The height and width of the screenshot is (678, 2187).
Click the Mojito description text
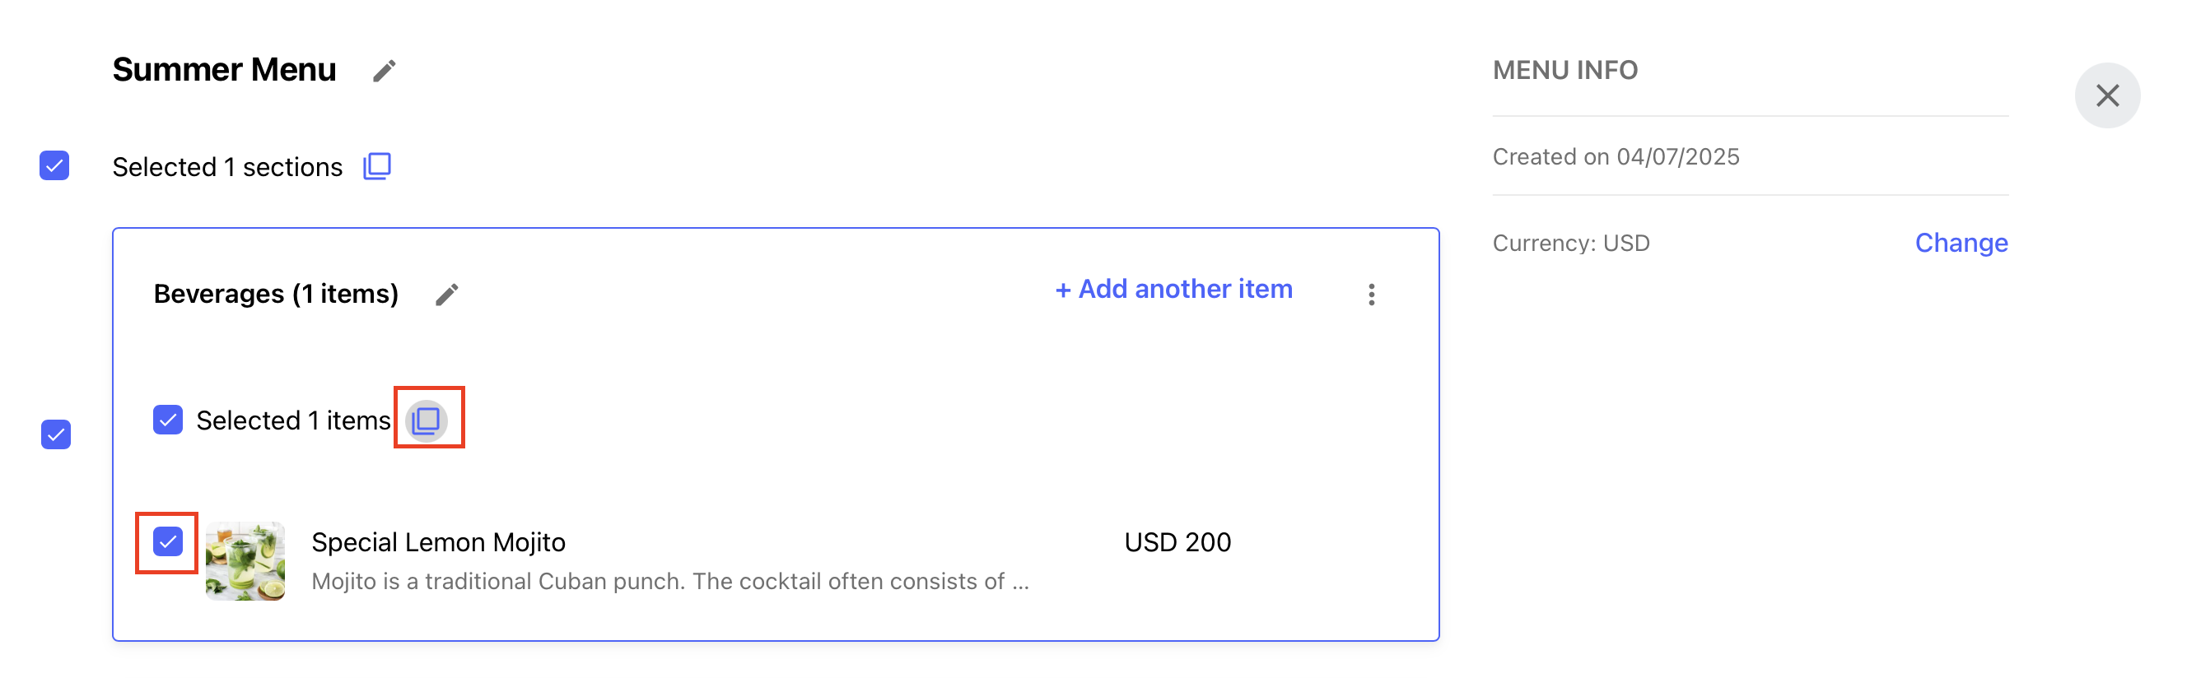tap(670, 581)
